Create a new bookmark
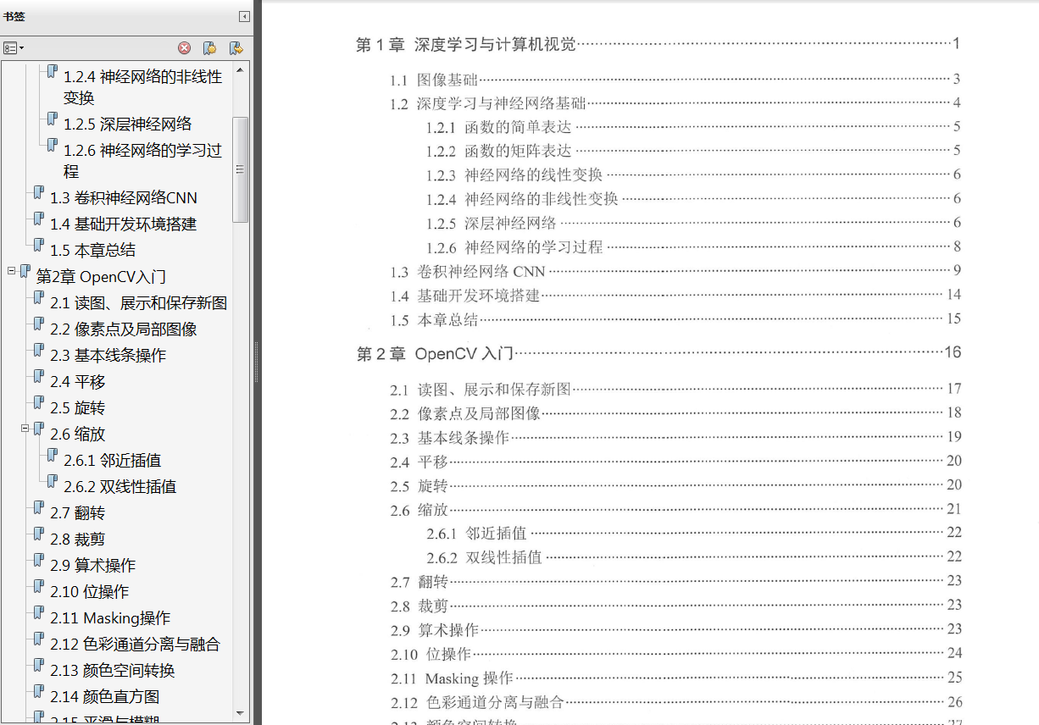The width and height of the screenshot is (1039, 725). coord(210,48)
